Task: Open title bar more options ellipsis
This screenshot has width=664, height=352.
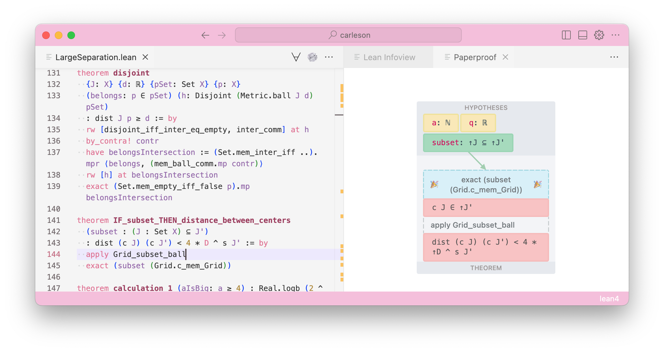Action: (615, 35)
